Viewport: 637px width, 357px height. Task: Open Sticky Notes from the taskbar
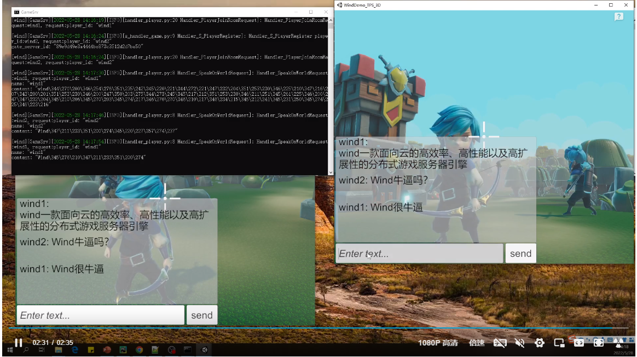pos(91,350)
